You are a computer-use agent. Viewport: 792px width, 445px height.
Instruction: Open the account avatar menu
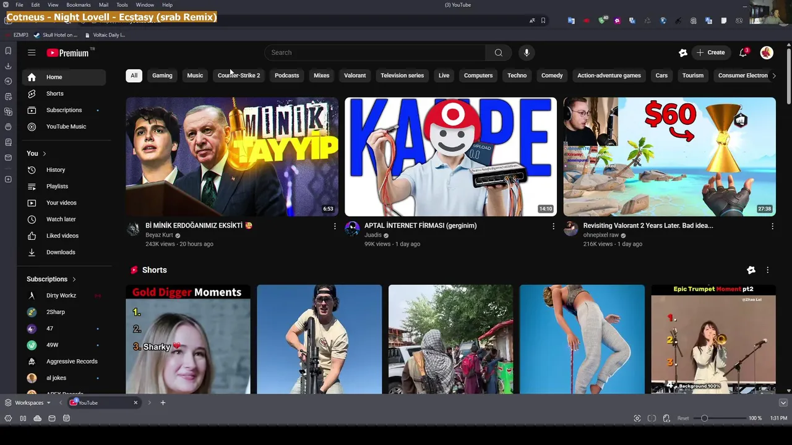(767, 53)
